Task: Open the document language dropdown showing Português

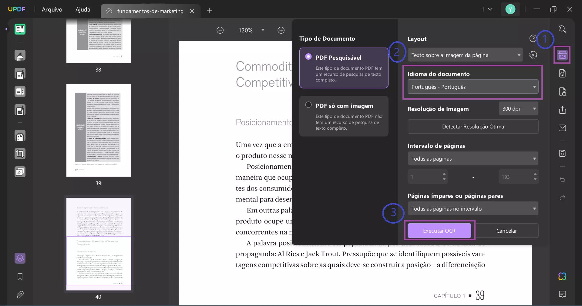Action: pyautogui.click(x=473, y=87)
